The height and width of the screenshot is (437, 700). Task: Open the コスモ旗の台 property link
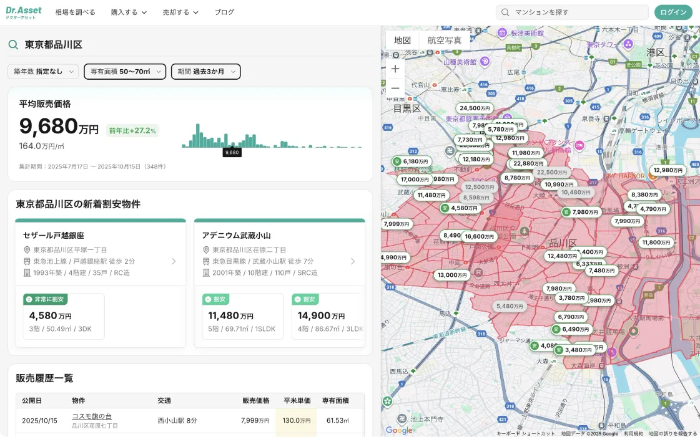point(92,416)
